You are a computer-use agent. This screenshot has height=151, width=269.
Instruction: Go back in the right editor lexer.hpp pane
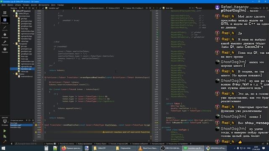point(154,8)
